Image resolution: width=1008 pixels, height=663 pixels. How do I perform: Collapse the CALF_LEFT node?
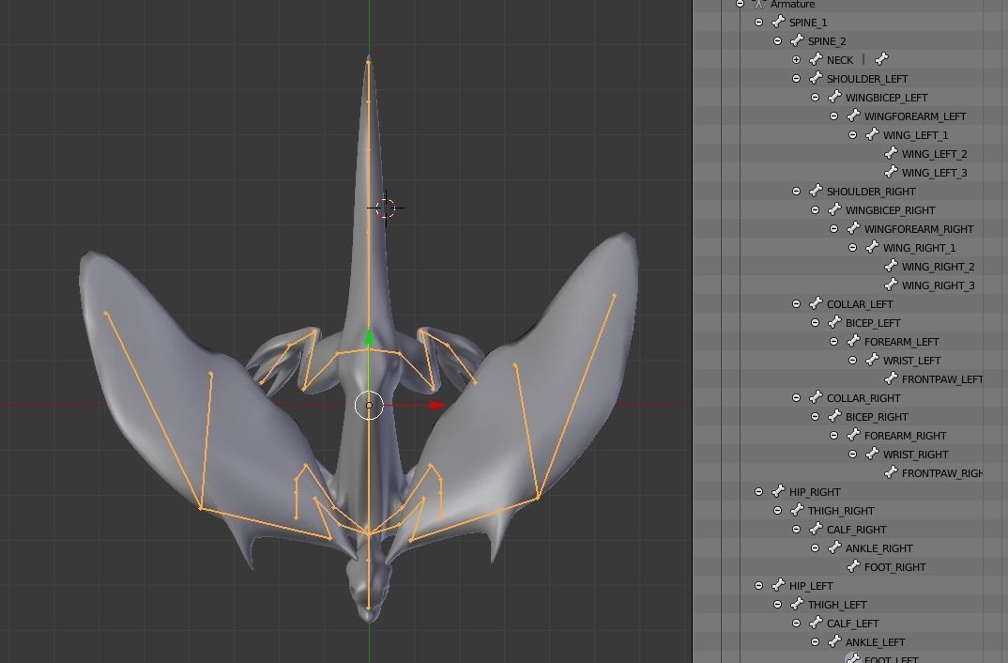(797, 624)
